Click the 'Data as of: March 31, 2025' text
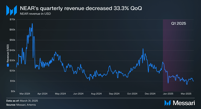Viewport: 201px width, 109px height. coord(22,101)
